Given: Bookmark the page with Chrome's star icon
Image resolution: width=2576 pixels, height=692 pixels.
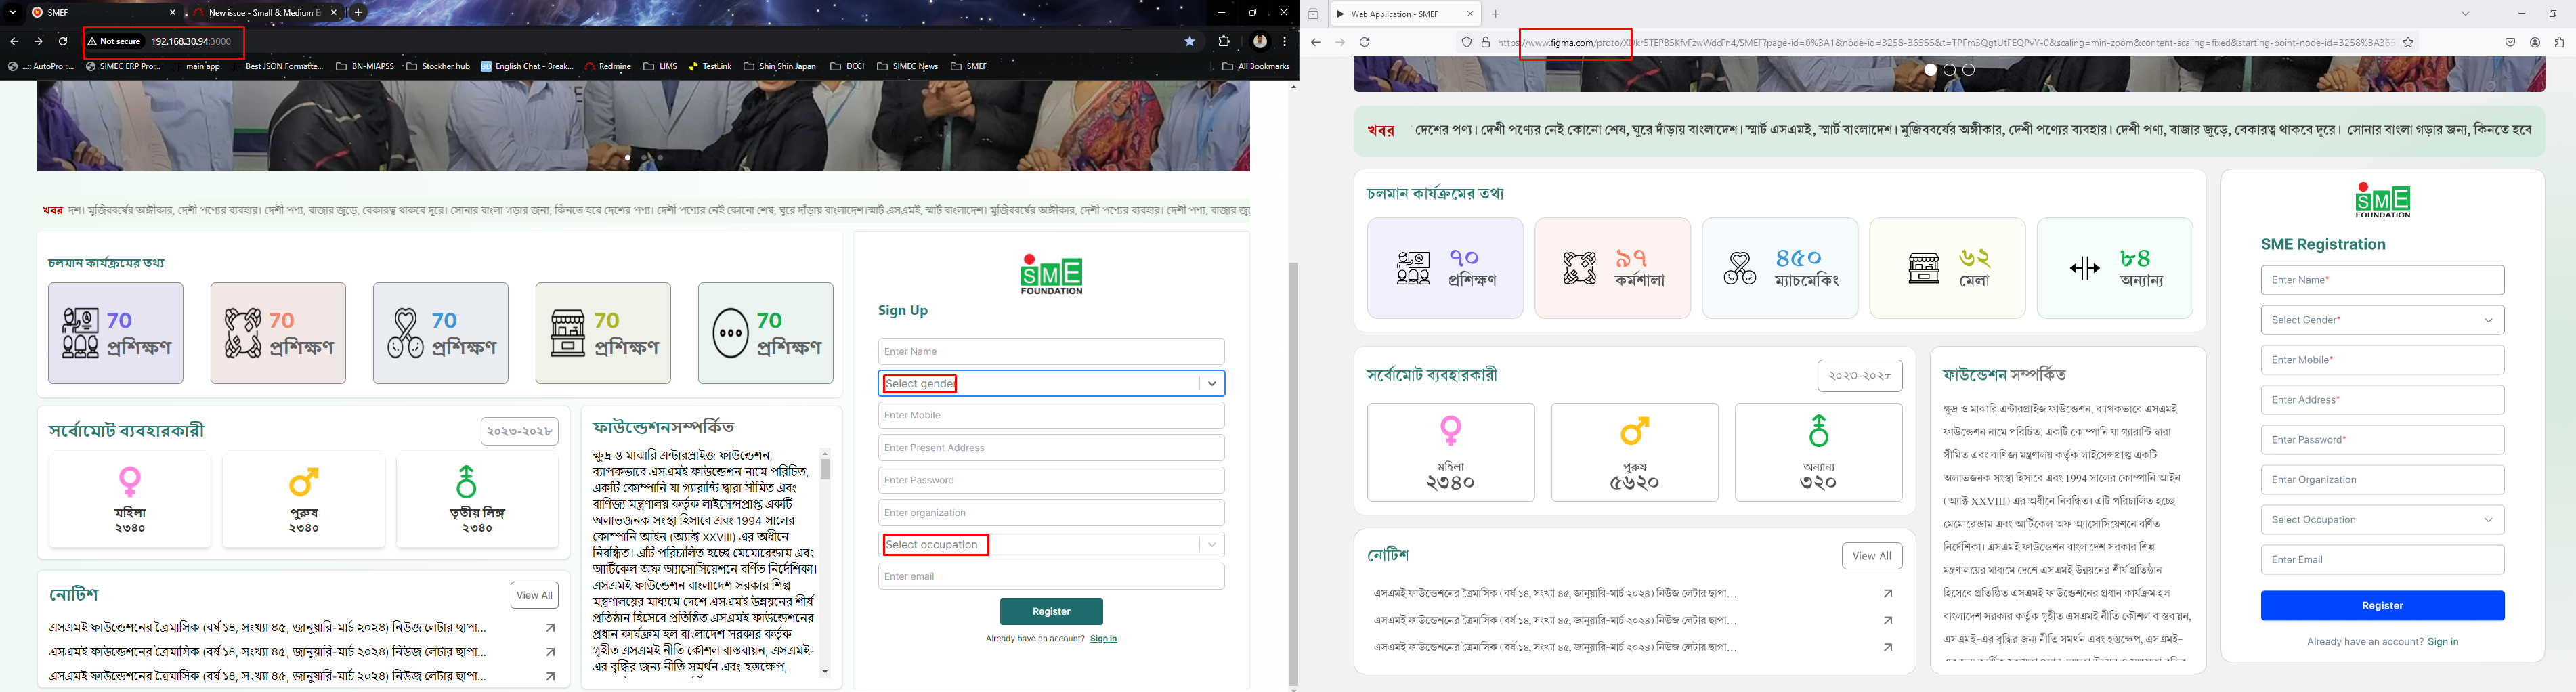Looking at the screenshot, I should point(1190,41).
